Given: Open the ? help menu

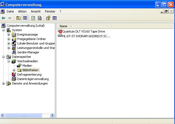Looking at the screenshot, I should (x=60, y=11).
